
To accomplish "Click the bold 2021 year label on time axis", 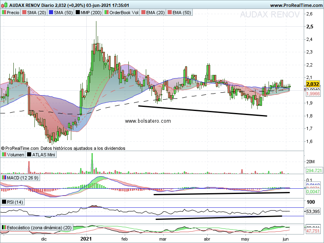I will (x=86, y=239).
